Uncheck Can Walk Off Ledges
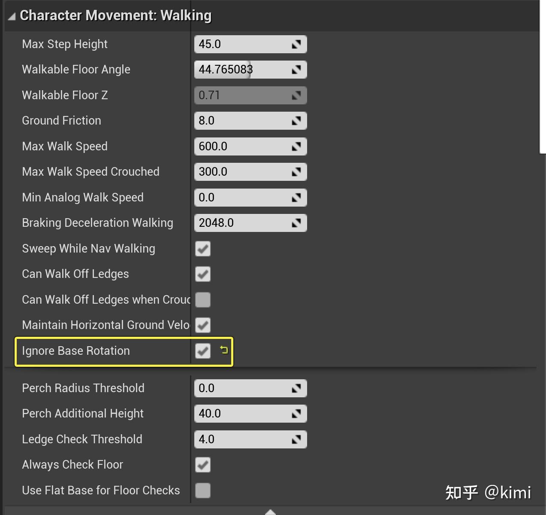Viewport: 546px width, 515px height. tap(202, 274)
